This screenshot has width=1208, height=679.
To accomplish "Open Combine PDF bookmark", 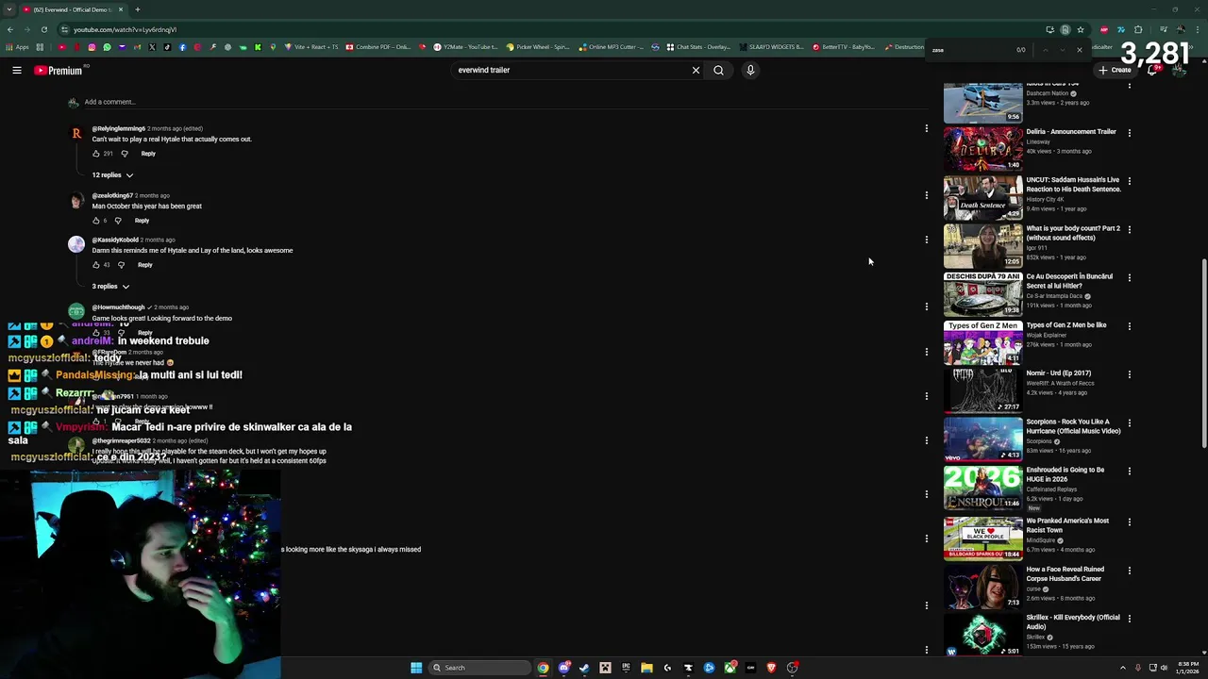I will pos(378,46).
